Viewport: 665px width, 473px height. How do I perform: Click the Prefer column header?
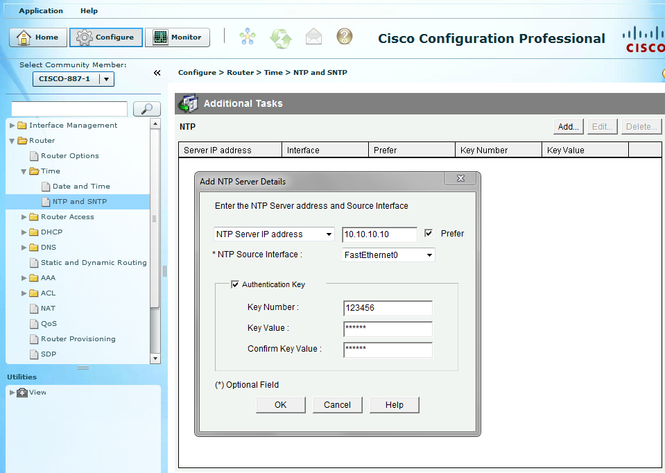pos(412,150)
